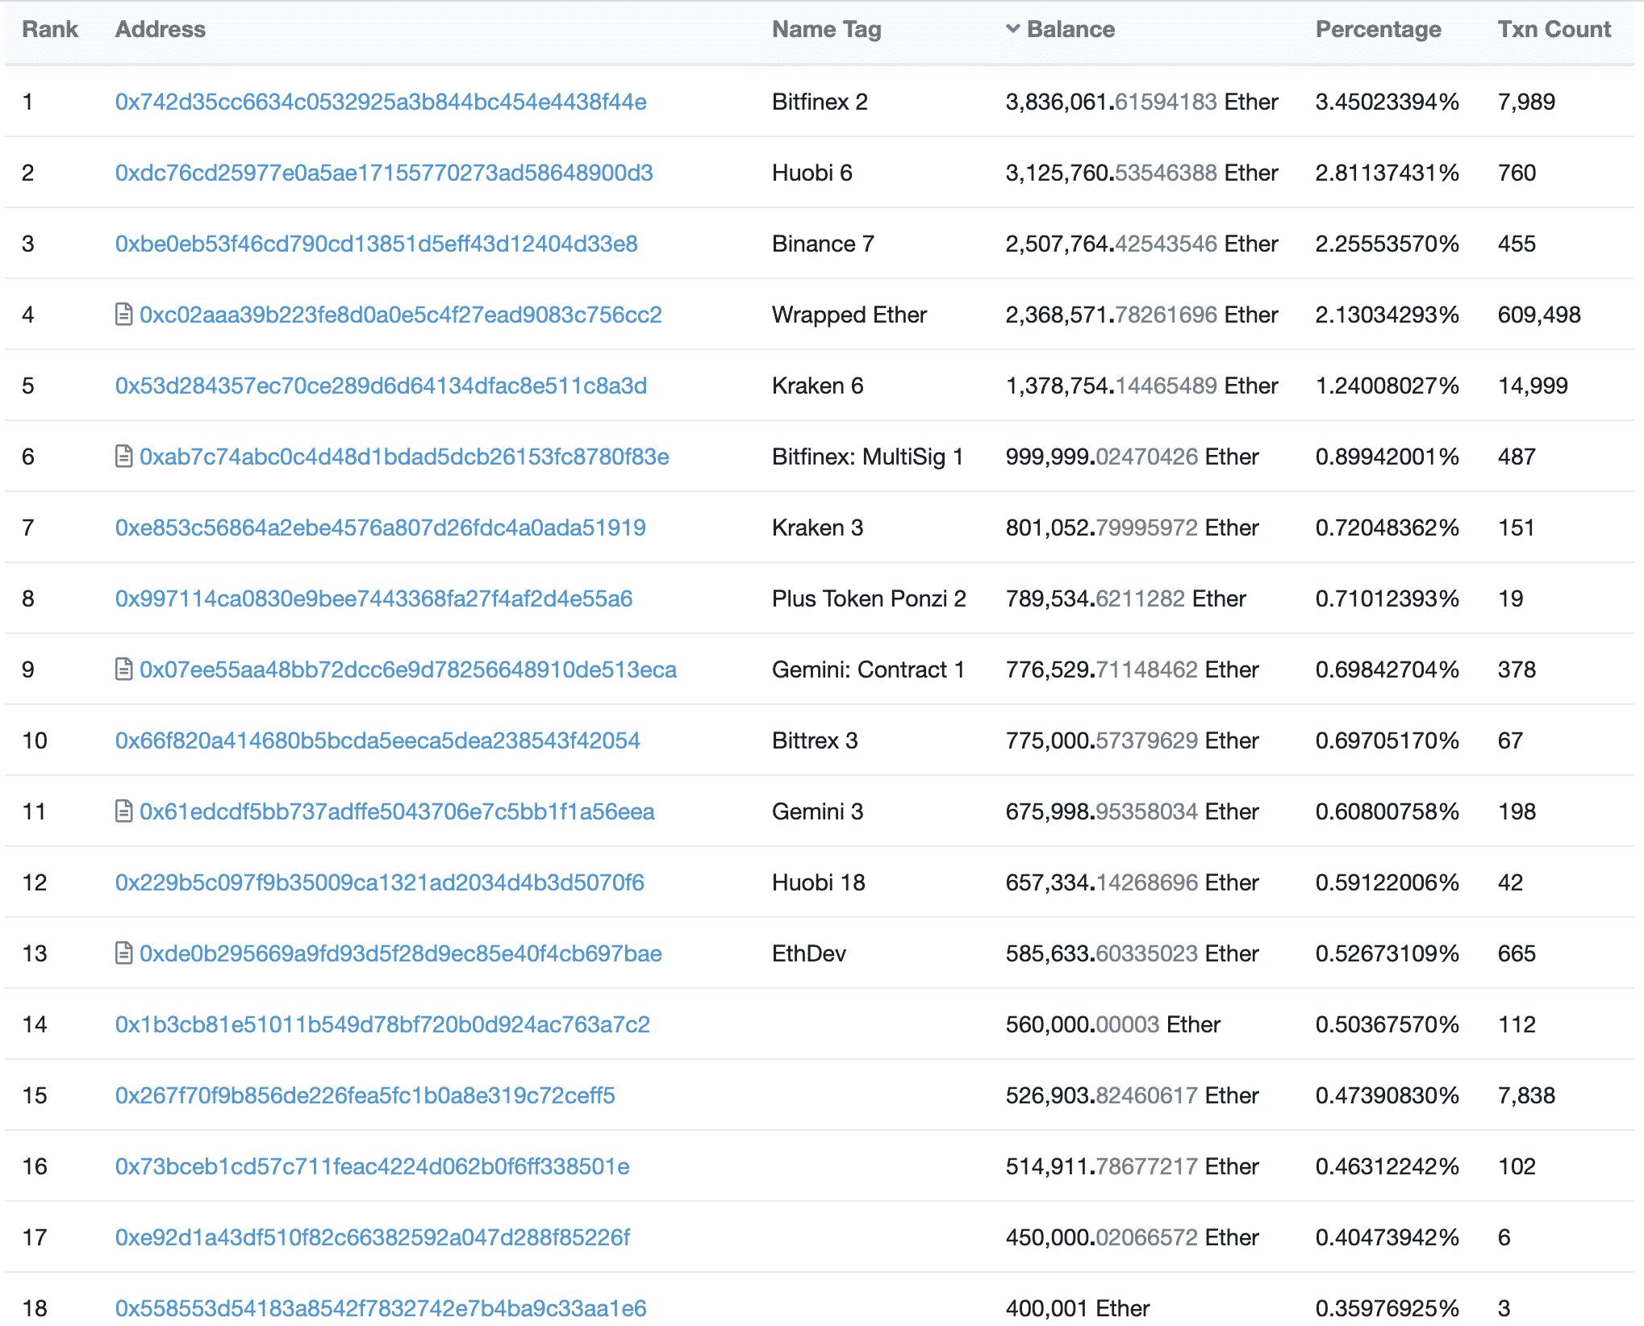Open Bittrex 3 address 0x66f820a4...
This screenshot has width=1644, height=1326.
pyautogui.click(x=378, y=740)
